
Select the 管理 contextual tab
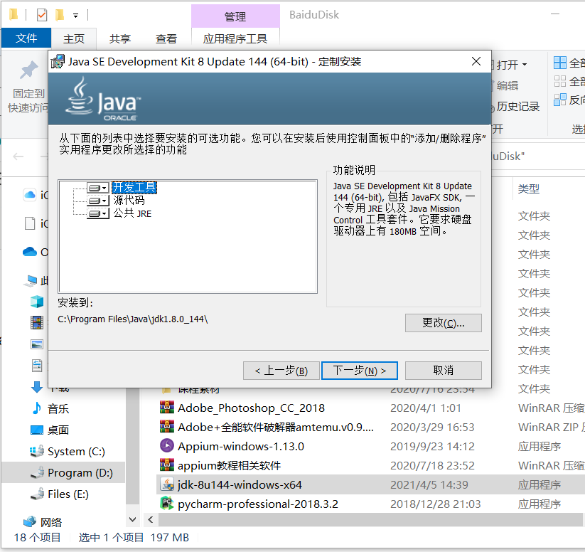(235, 16)
